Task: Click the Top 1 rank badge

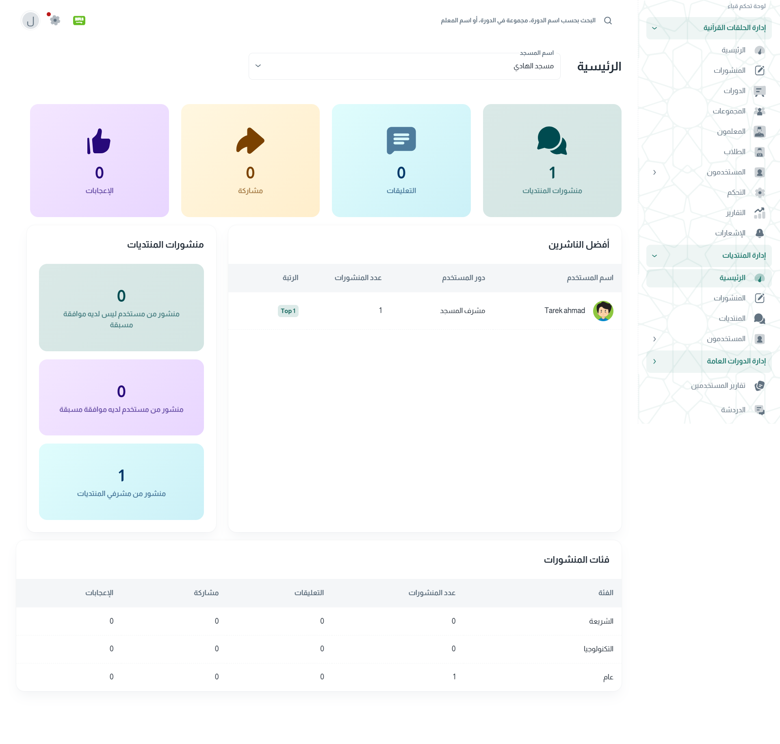Action: tap(288, 311)
